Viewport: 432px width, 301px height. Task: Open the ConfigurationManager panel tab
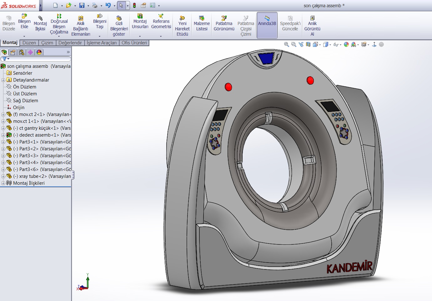point(22,52)
